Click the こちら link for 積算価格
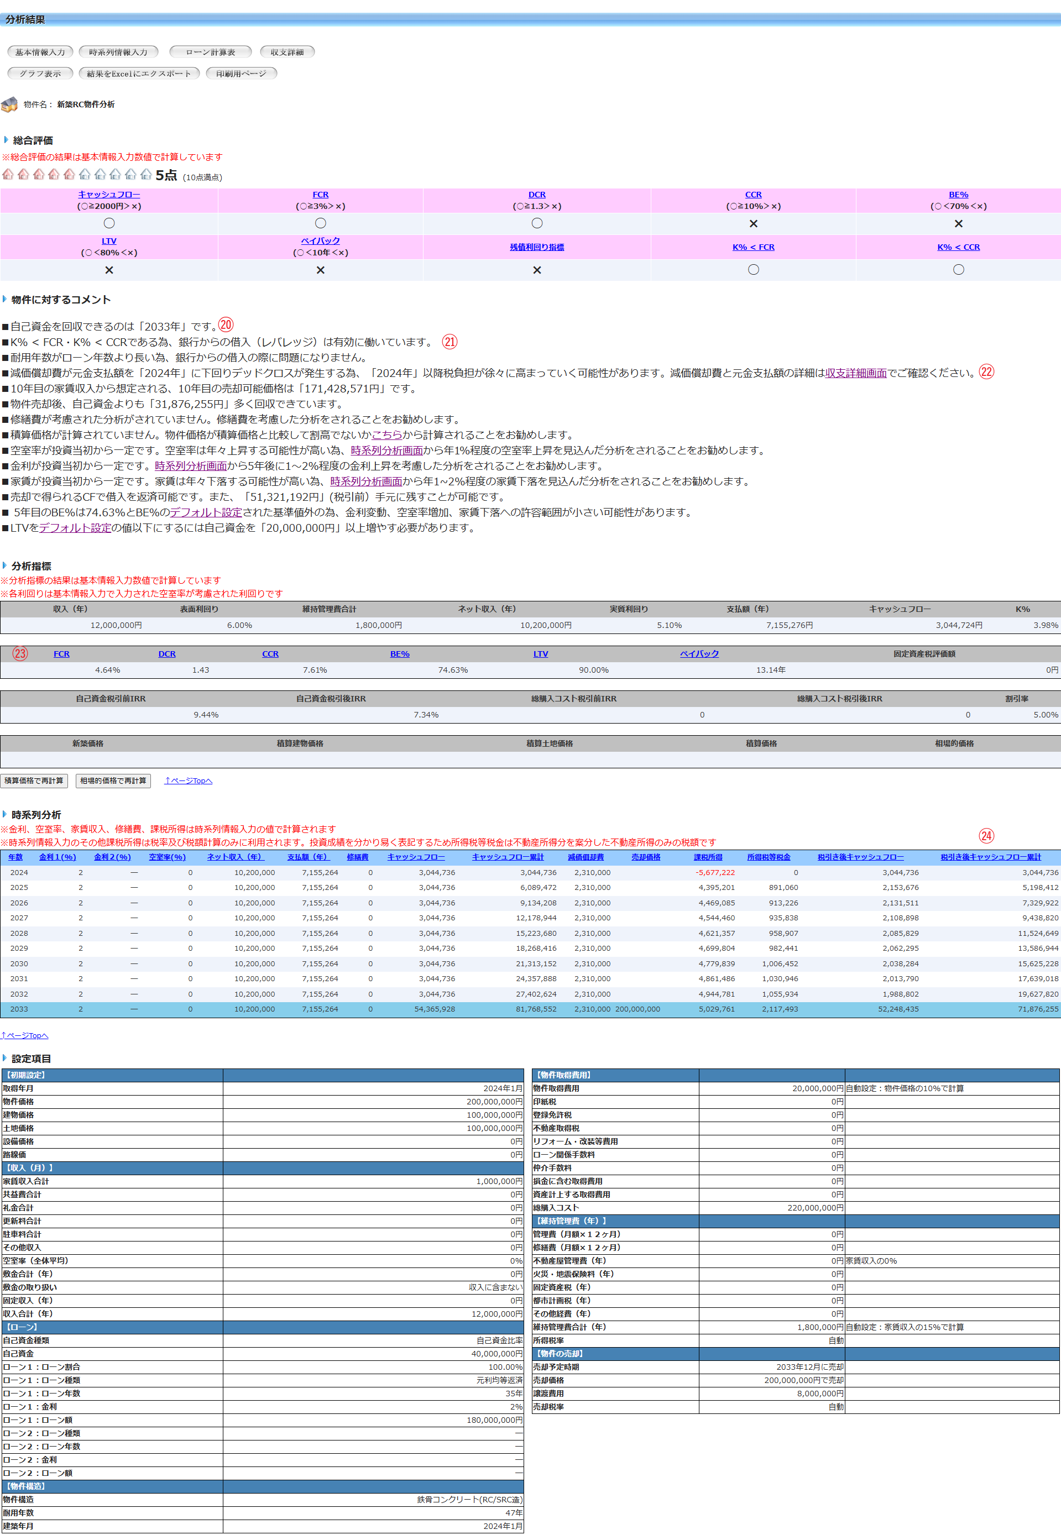 pos(387,434)
